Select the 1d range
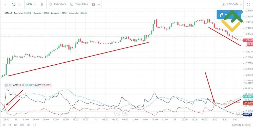Screen dimensions: 253x127 (x=4, y=125)
